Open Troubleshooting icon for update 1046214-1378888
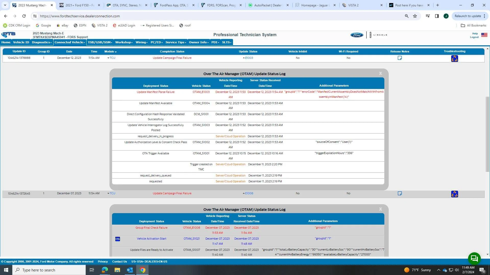The width and height of the screenshot is (490, 275). tap(455, 59)
